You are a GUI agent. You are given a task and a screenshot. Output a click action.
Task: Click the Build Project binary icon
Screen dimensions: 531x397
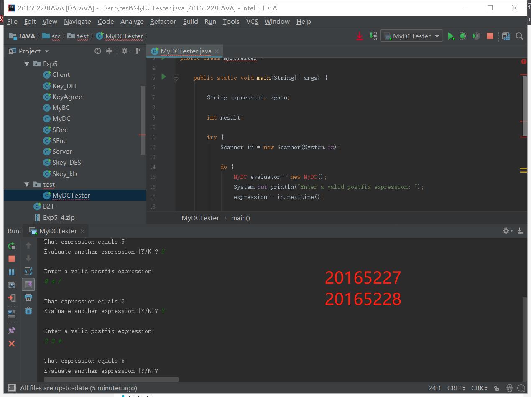click(x=373, y=36)
